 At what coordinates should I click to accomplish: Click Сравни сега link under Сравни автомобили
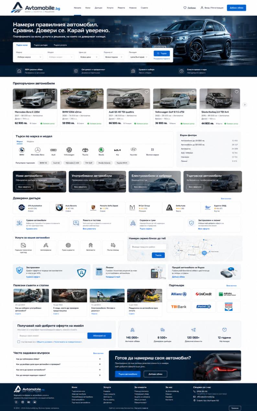(x=32, y=228)
